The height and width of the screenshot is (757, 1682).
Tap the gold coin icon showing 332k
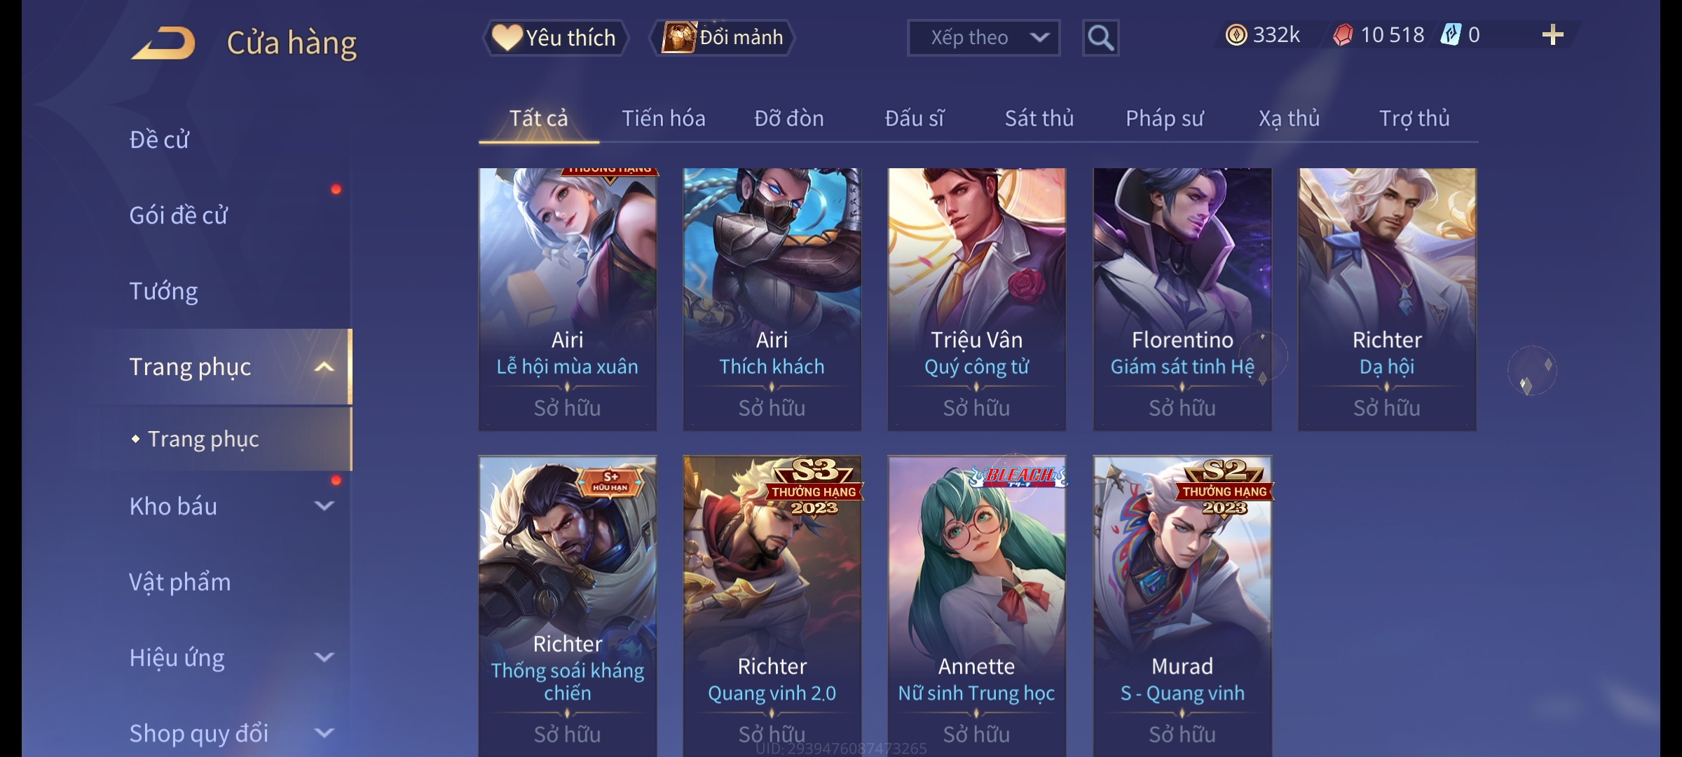1236,35
